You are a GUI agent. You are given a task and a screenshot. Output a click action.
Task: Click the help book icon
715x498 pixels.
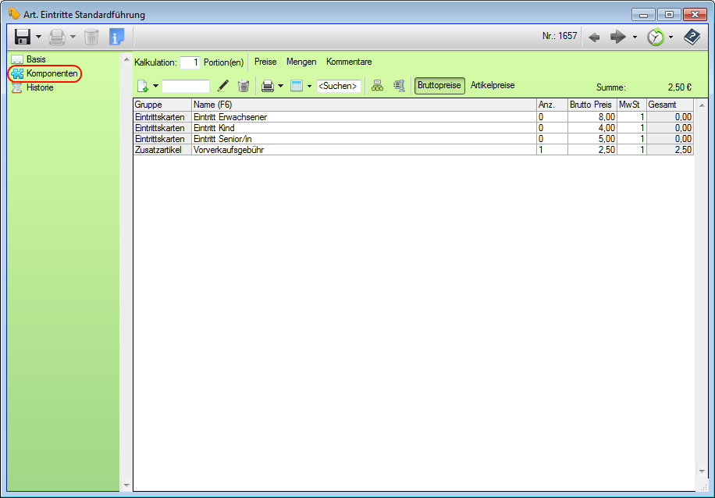pyautogui.click(x=692, y=37)
